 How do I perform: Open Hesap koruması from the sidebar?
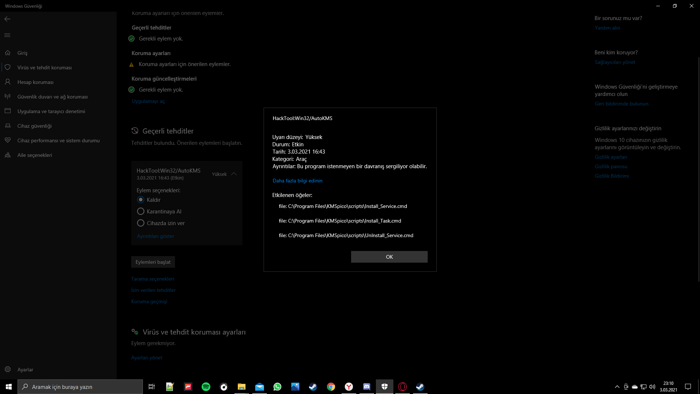(x=35, y=82)
